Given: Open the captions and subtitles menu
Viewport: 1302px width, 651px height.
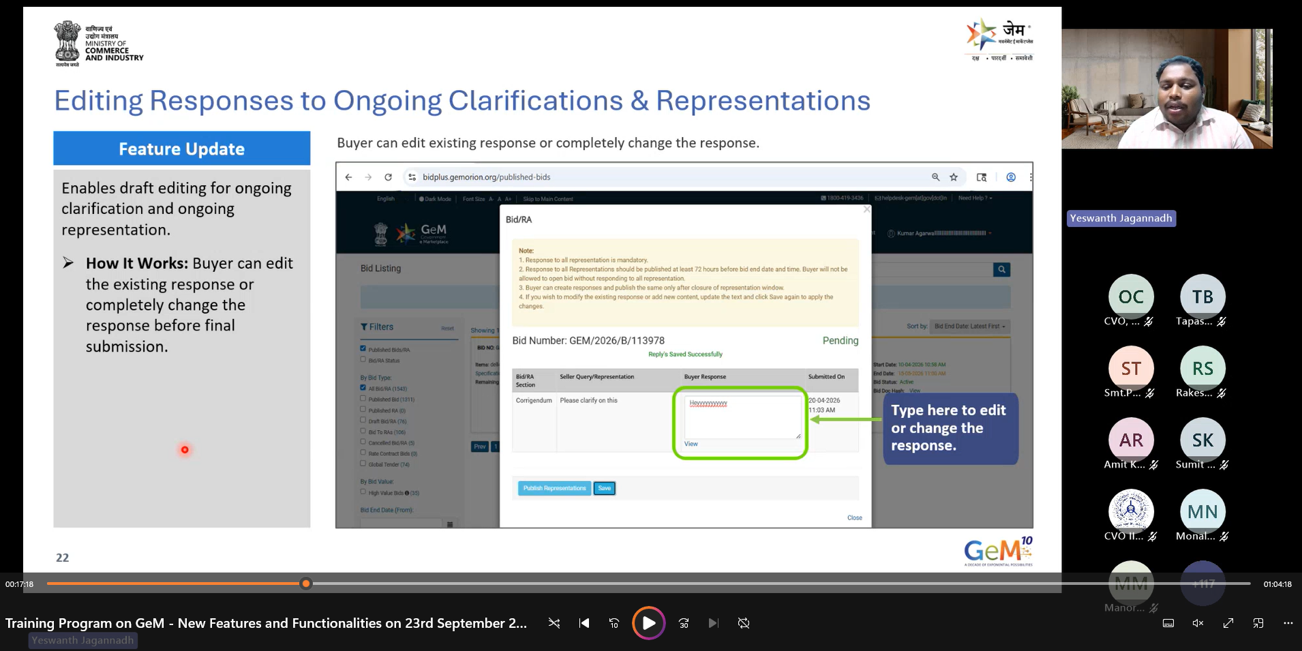Looking at the screenshot, I should click(1168, 623).
